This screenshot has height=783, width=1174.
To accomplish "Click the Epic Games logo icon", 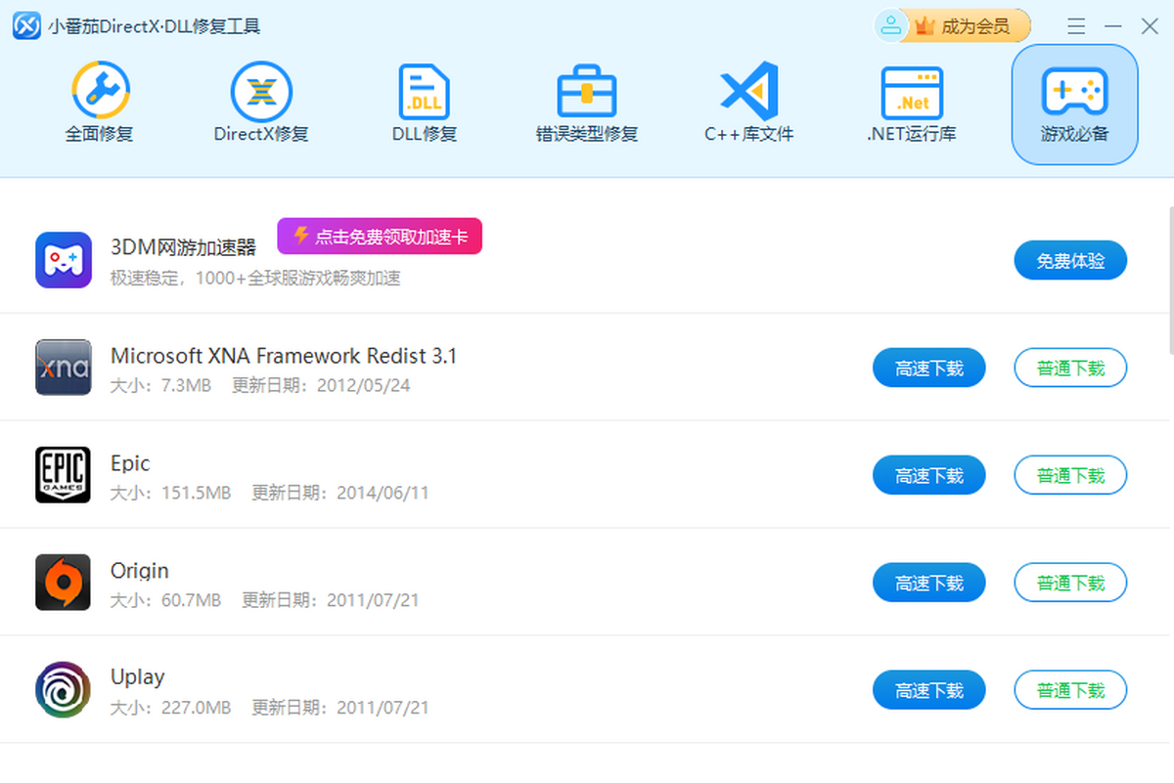I will click(x=63, y=475).
